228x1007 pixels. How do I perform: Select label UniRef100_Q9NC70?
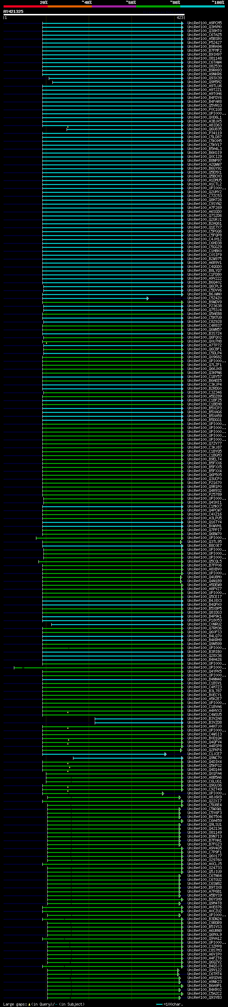coord(204,758)
